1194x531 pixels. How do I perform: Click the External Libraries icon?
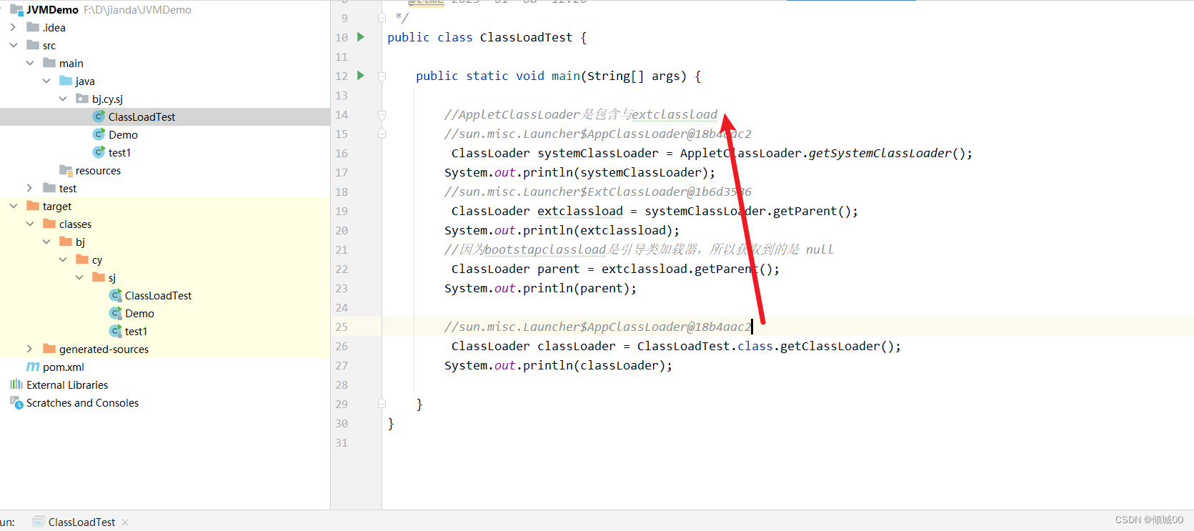tap(16, 384)
